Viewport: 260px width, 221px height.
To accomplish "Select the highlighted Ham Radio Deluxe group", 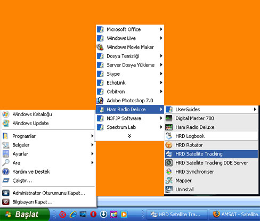I will click(x=130, y=109).
